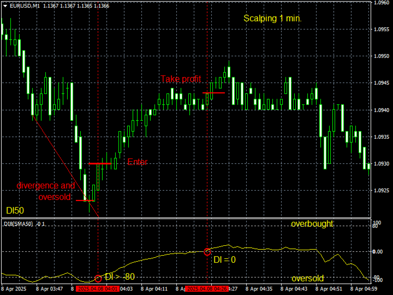
Task: Select the '8 Apr 03:47' time axis label
Action: pos(49,289)
